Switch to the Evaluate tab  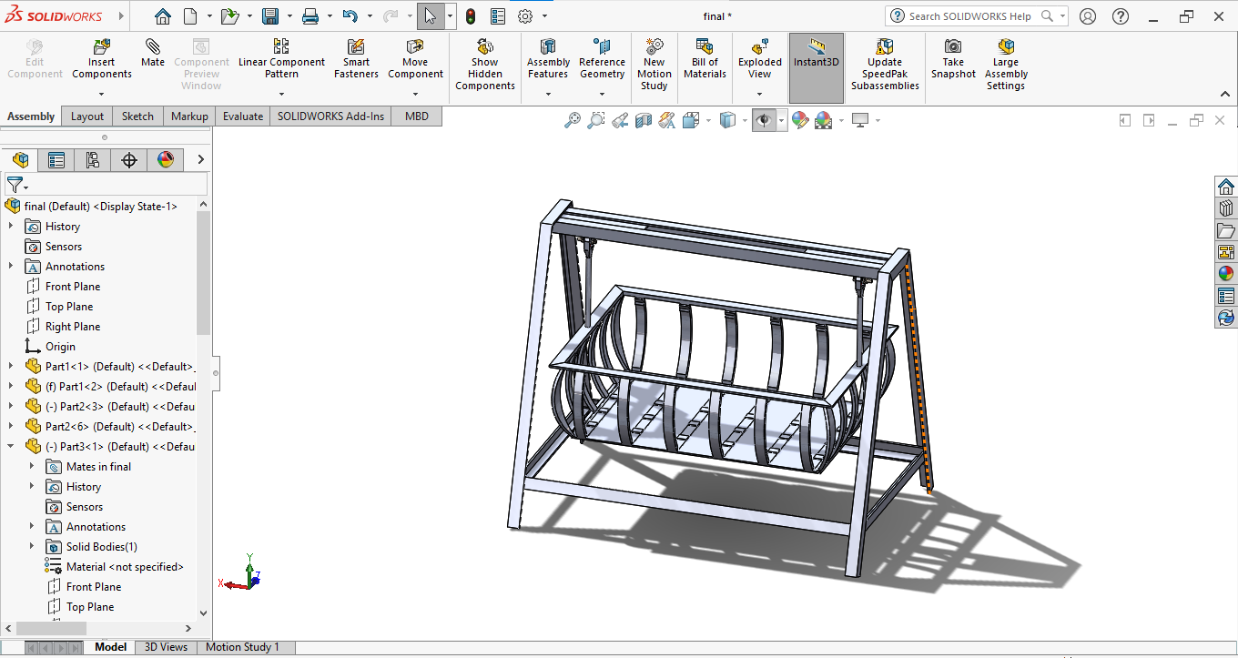(243, 116)
